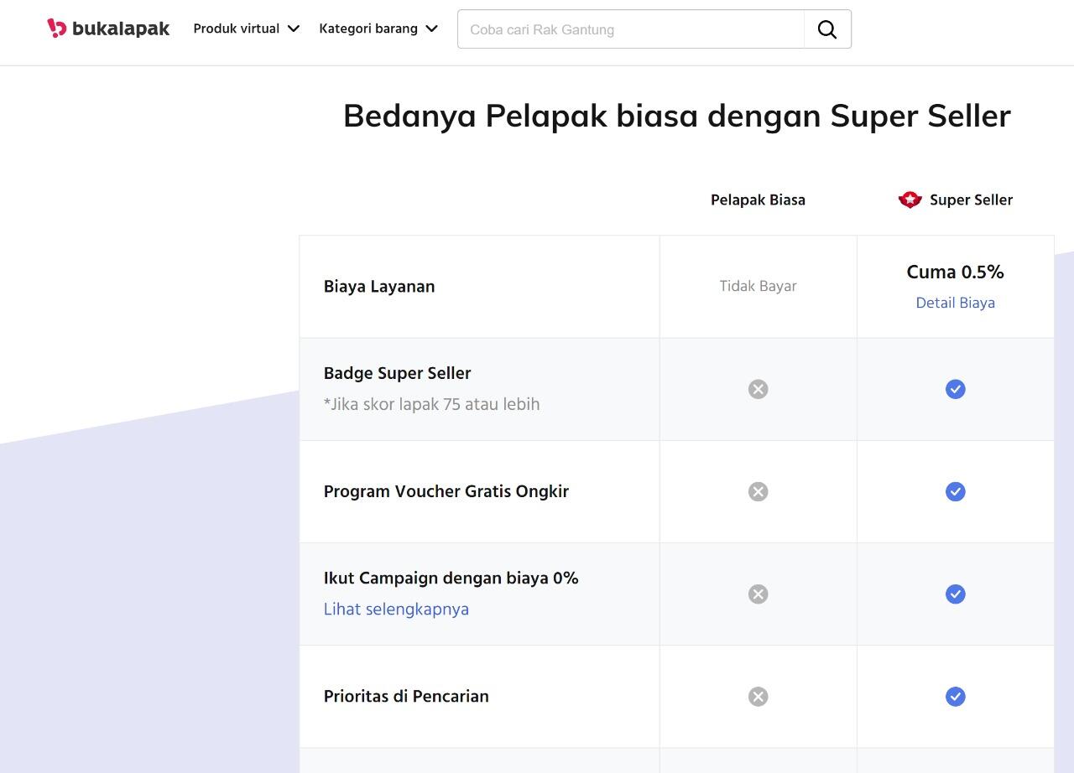Viewport: 1074px width, 773px height.
Task: Click the search magnifier button
Action: click(827, 29)
